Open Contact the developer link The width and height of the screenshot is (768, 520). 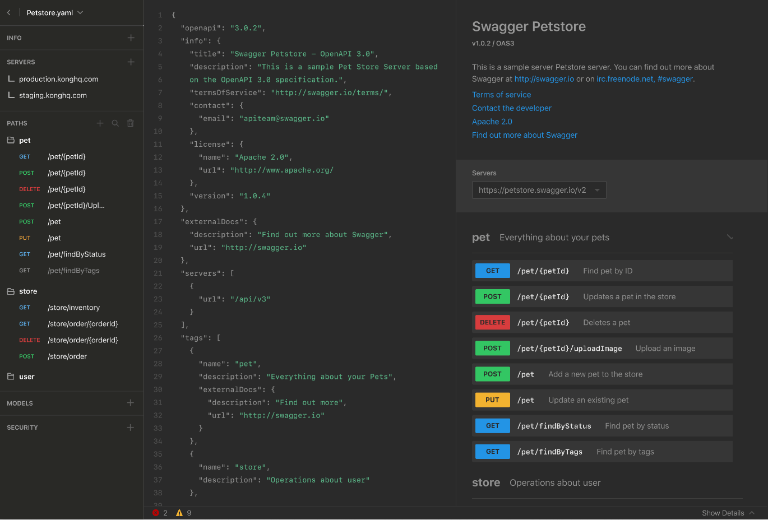pyautogui.click(x=512, y=108)
